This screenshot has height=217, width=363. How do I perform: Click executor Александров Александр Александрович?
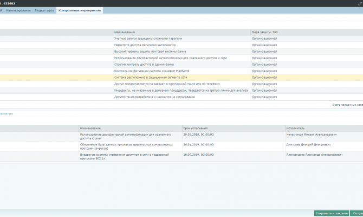click(x=314, y=155)
